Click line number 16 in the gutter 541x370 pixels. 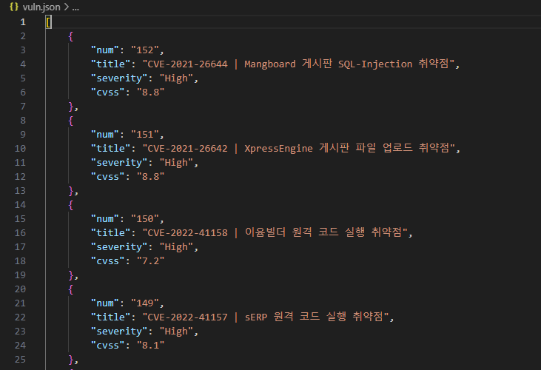point(20,233)
